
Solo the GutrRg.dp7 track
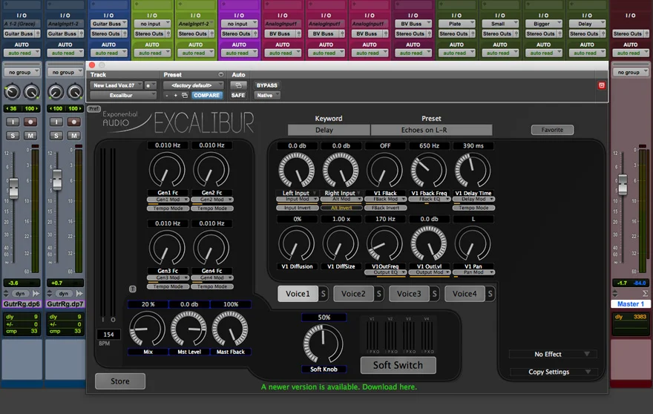click(x=56, y=136)
